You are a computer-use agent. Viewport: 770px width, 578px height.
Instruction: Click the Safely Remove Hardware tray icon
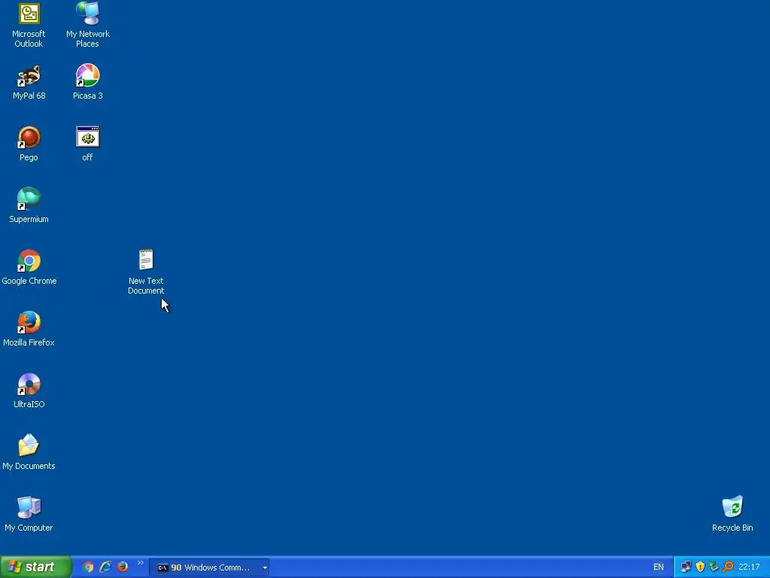(x=714, y=567)
